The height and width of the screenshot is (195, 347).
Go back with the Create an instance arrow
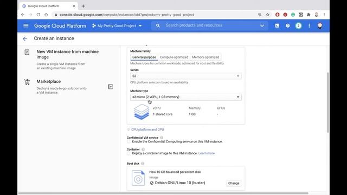tap(25, 38)
